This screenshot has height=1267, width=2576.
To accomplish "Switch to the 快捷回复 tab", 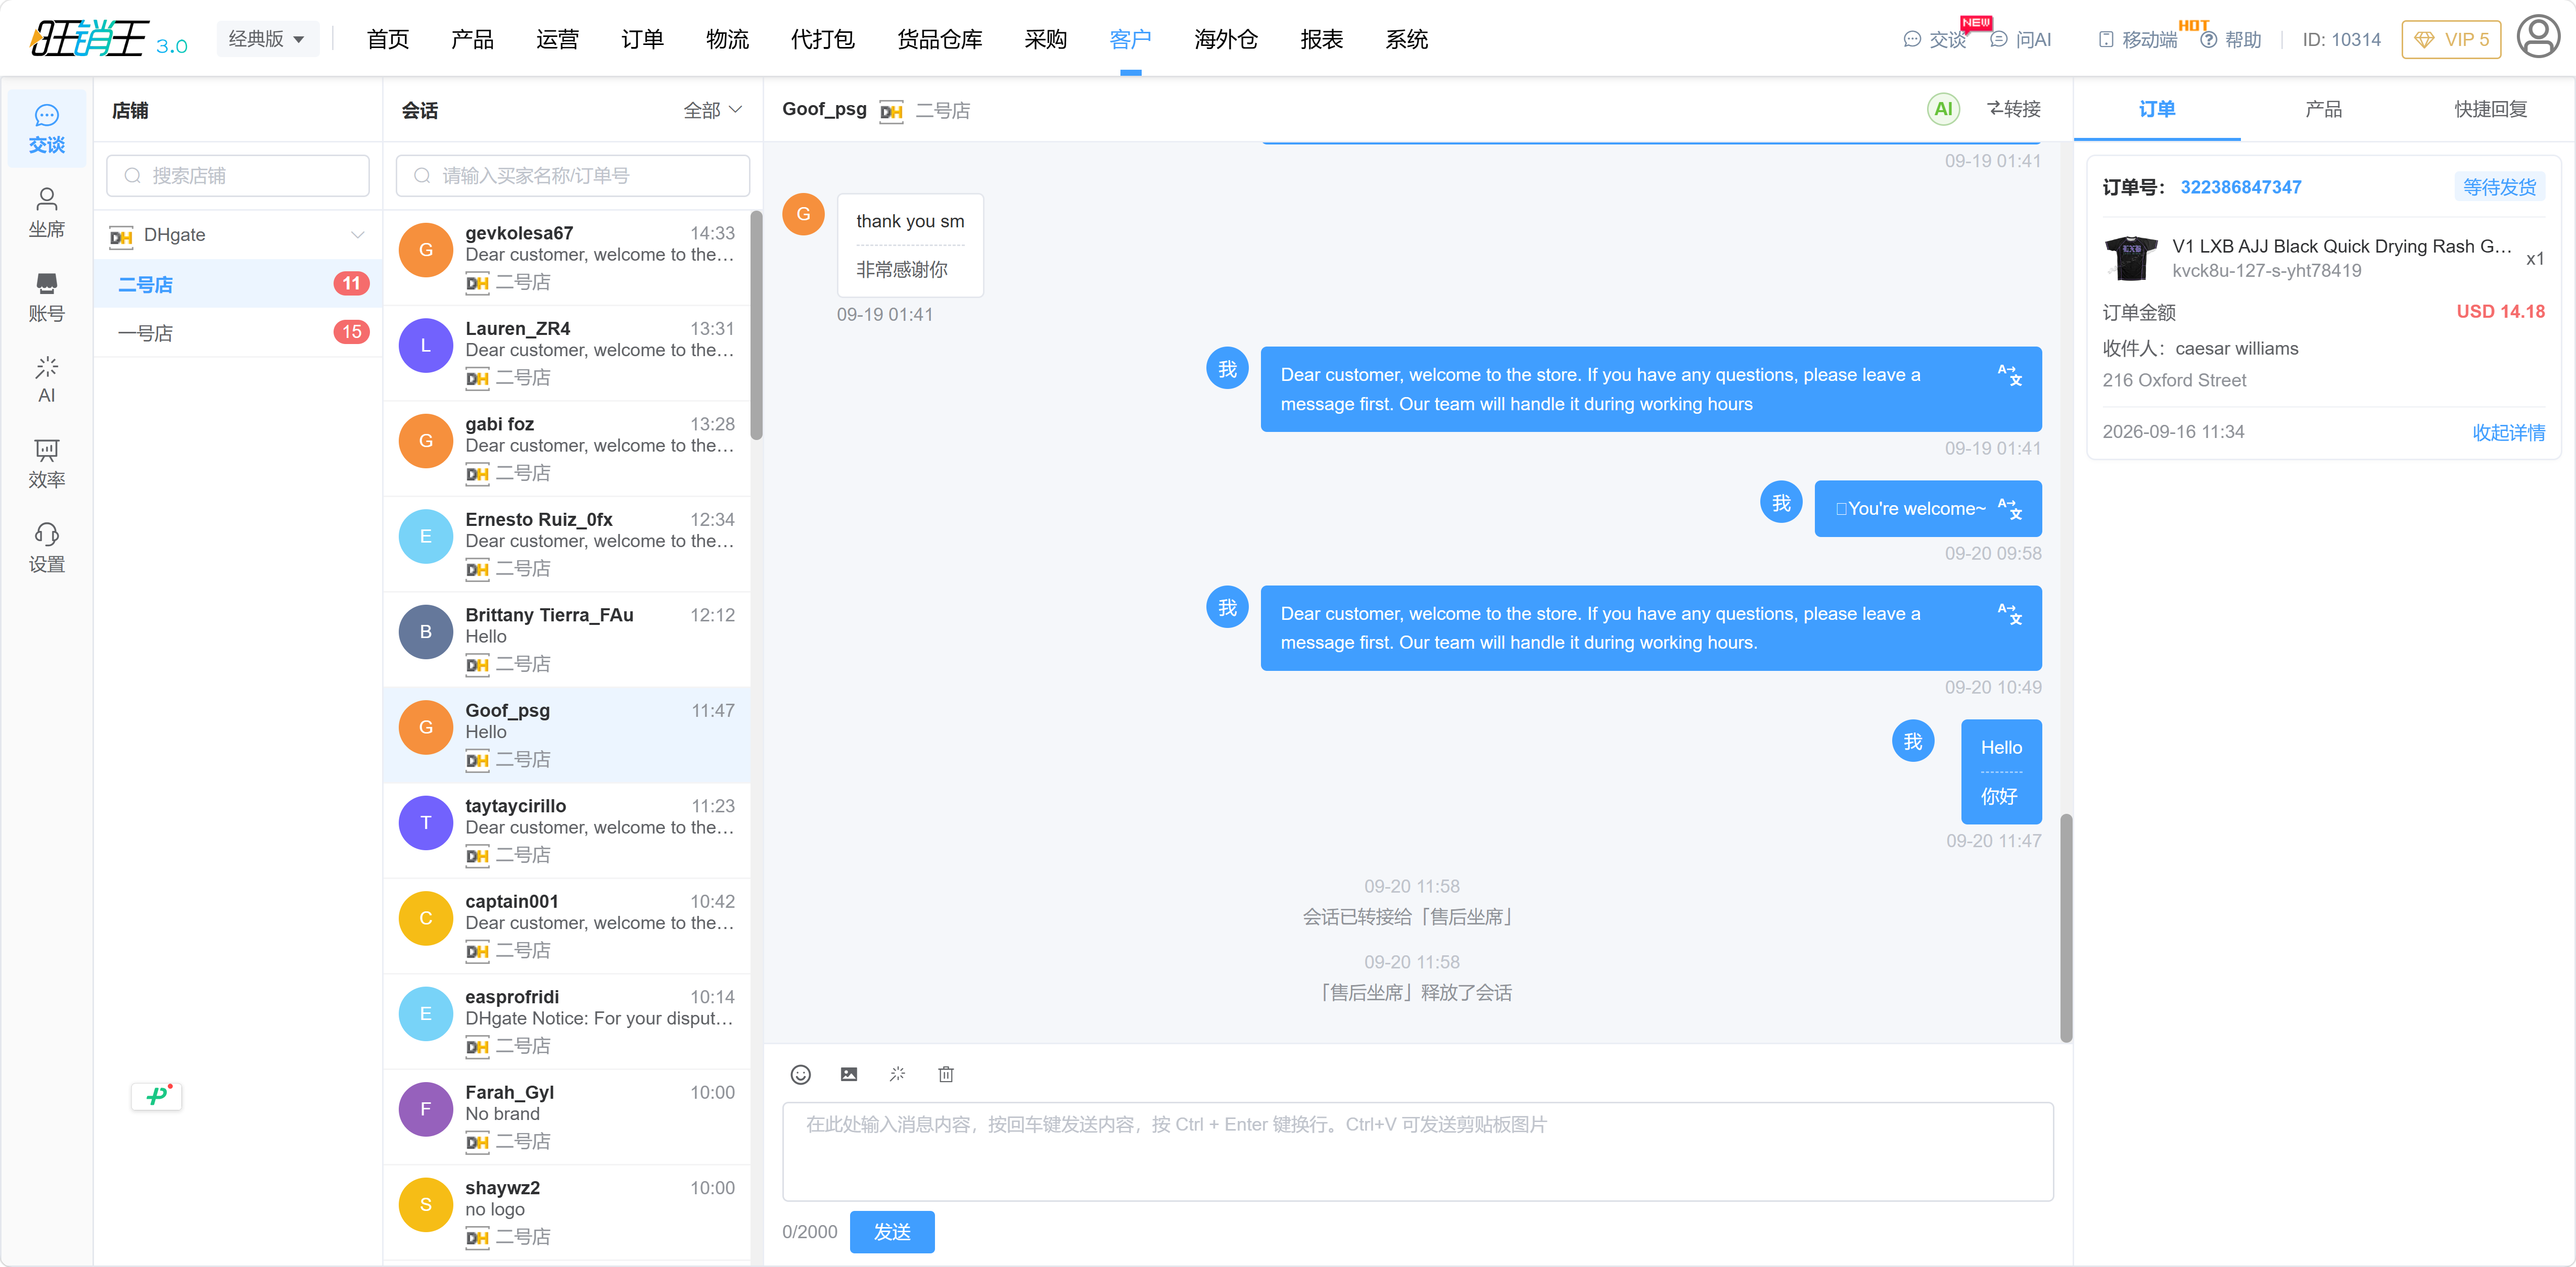I will [x=2490, y=109].
